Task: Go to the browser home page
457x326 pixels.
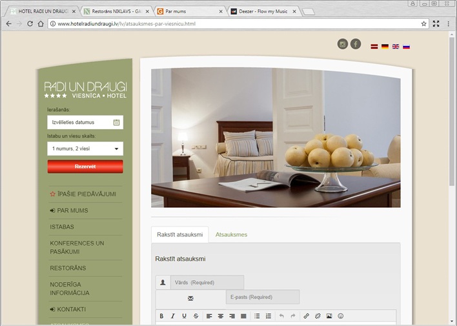Action: [x=41, y=24]
